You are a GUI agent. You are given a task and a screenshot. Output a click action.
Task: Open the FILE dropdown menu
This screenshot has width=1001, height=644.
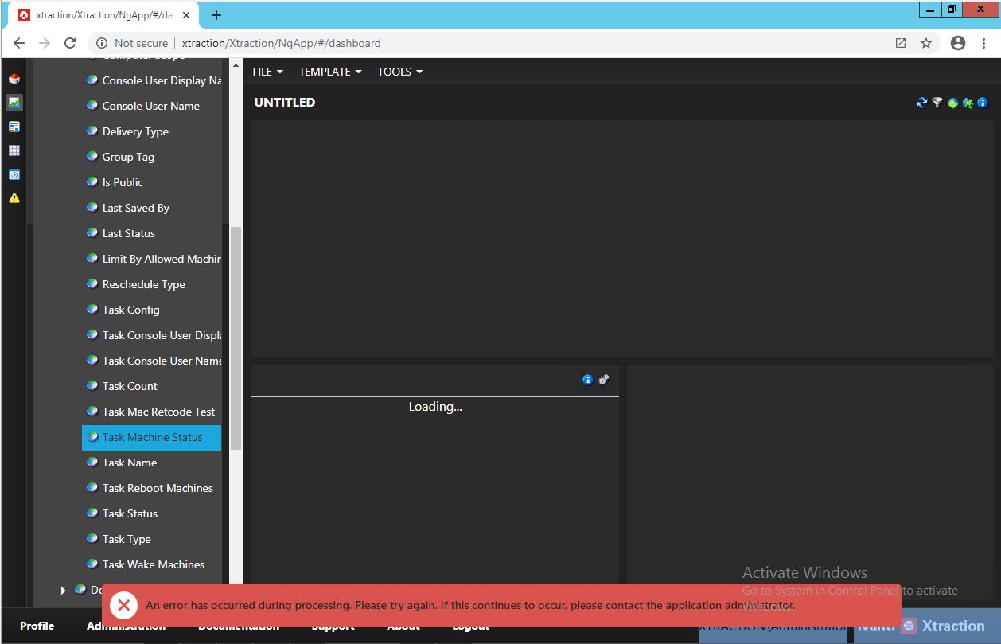pyautogui.click(x=267, y=72)
